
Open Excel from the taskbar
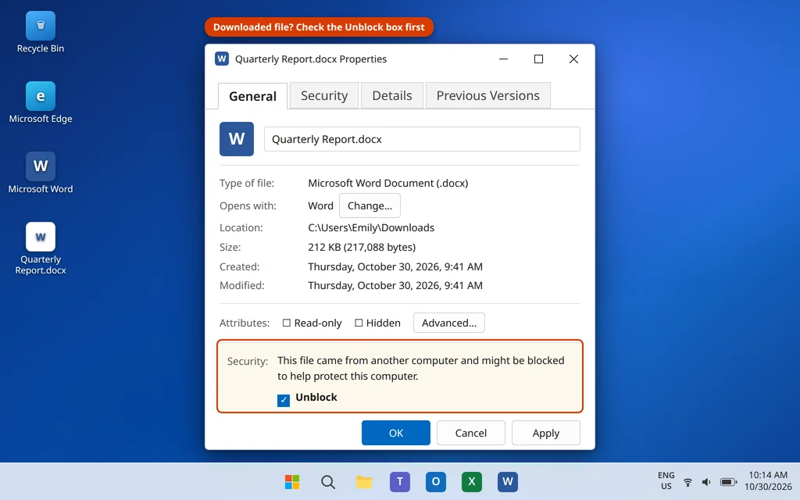pos(471,481)
